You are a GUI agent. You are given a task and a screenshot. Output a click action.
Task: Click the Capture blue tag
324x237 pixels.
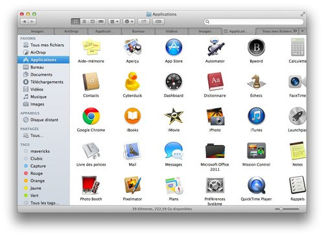(43, 166)
